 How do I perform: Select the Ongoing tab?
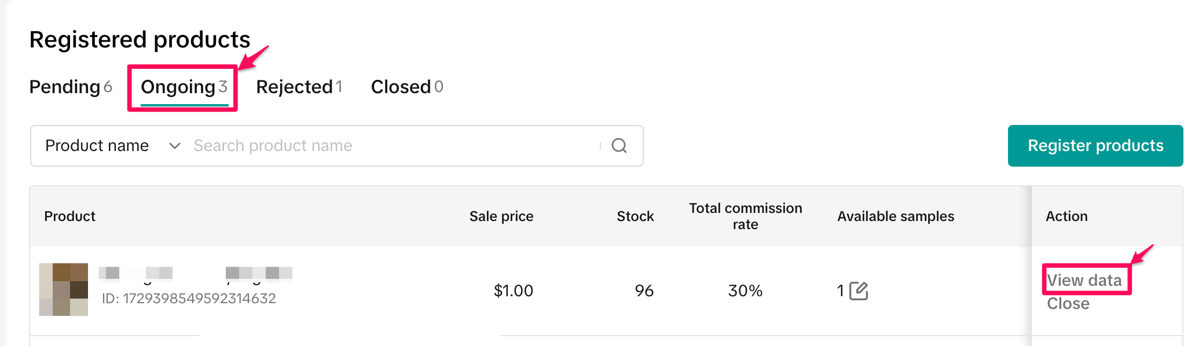click(183, 87)
